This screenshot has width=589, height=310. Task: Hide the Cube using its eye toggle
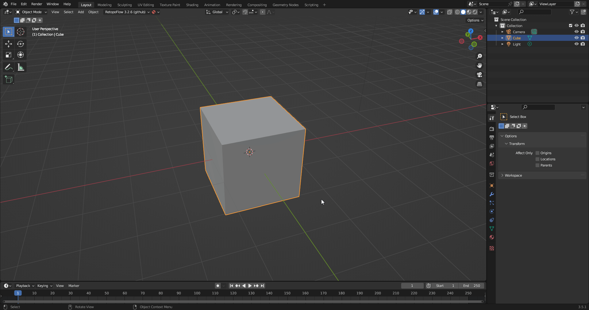pyautogui.click(x=577, y=38)
